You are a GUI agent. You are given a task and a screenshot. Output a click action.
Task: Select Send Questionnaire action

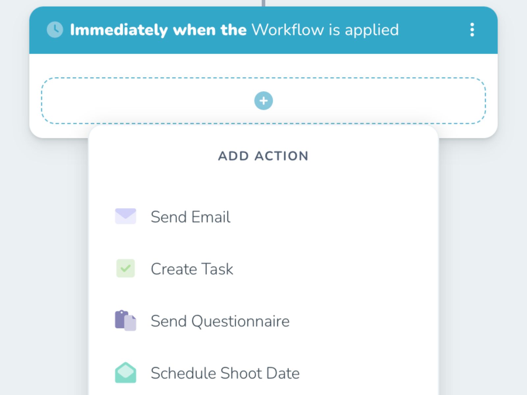coord(220,321)
